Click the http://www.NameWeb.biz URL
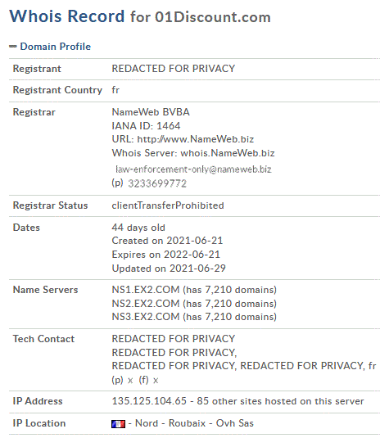The image size is (380, 438). pos(196,139)
